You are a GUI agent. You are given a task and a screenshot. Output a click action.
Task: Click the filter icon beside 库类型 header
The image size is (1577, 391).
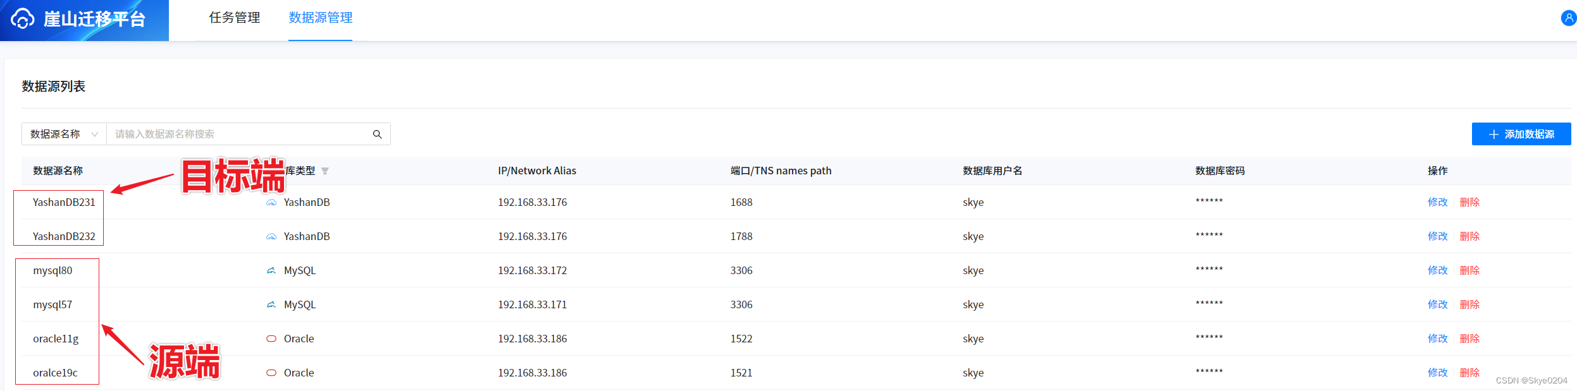(x=325, y=171)
